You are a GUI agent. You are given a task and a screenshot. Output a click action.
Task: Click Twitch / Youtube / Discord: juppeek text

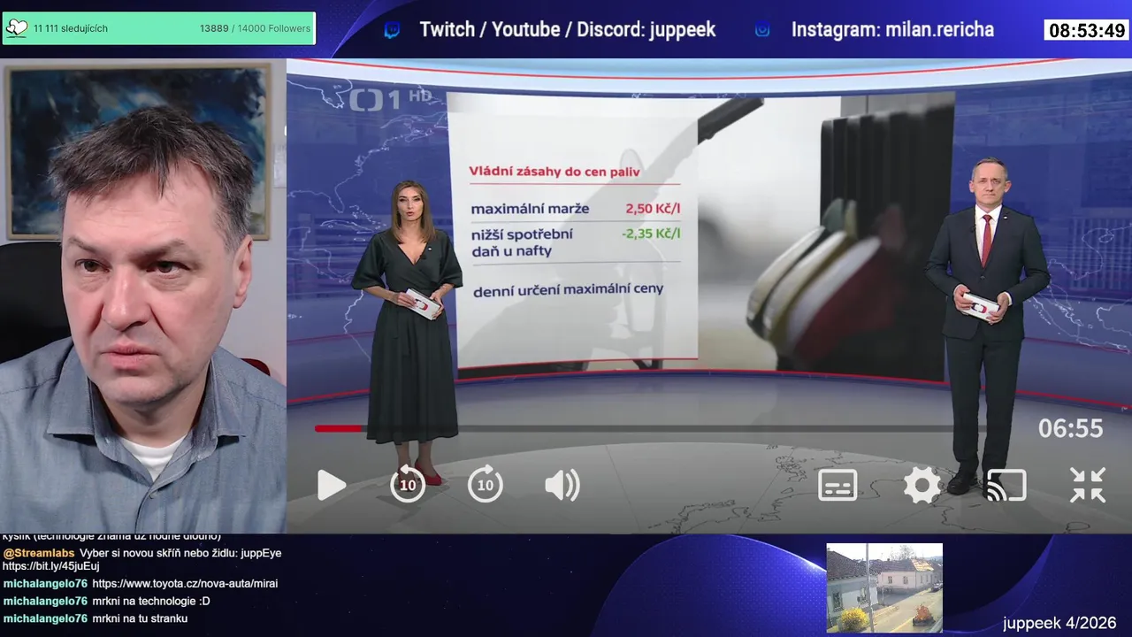[567, 30]
